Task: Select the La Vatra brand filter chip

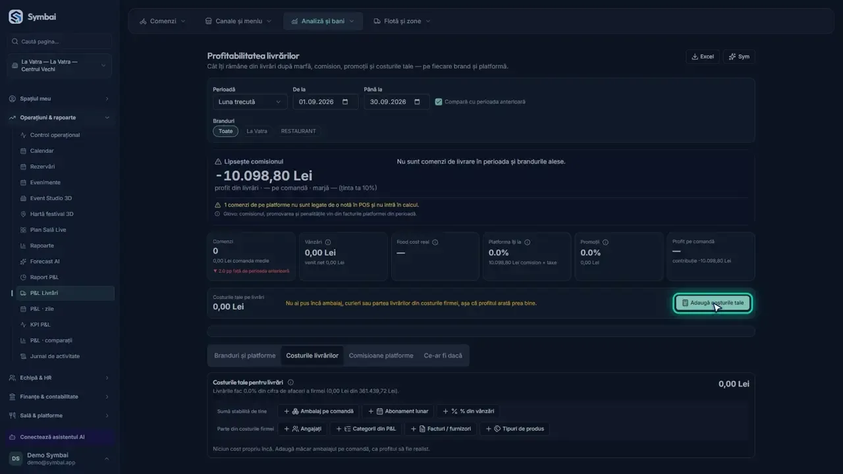Action: click(257, 131)
